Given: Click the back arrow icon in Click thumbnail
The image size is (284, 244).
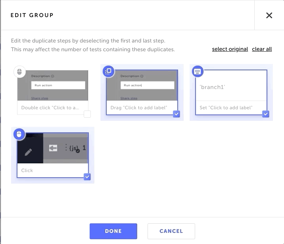Looking at the screenshot, I should pyautogui.click(x=53, y=148).
